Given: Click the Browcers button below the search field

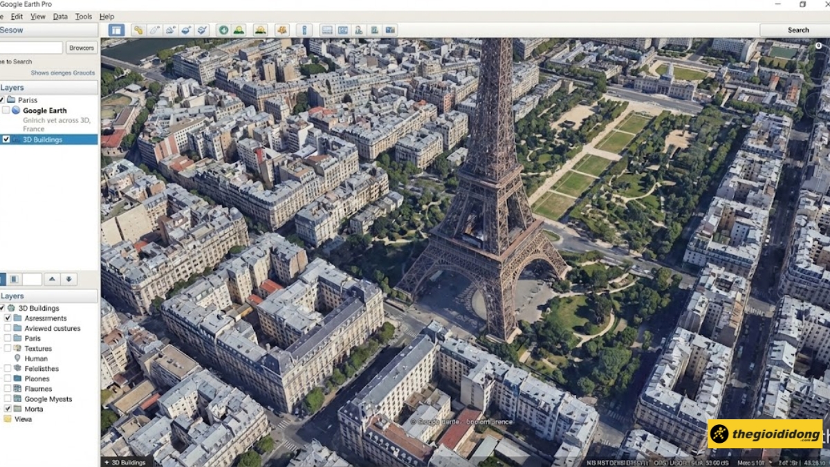Looking at the screenshot, I should coord(81,48).
